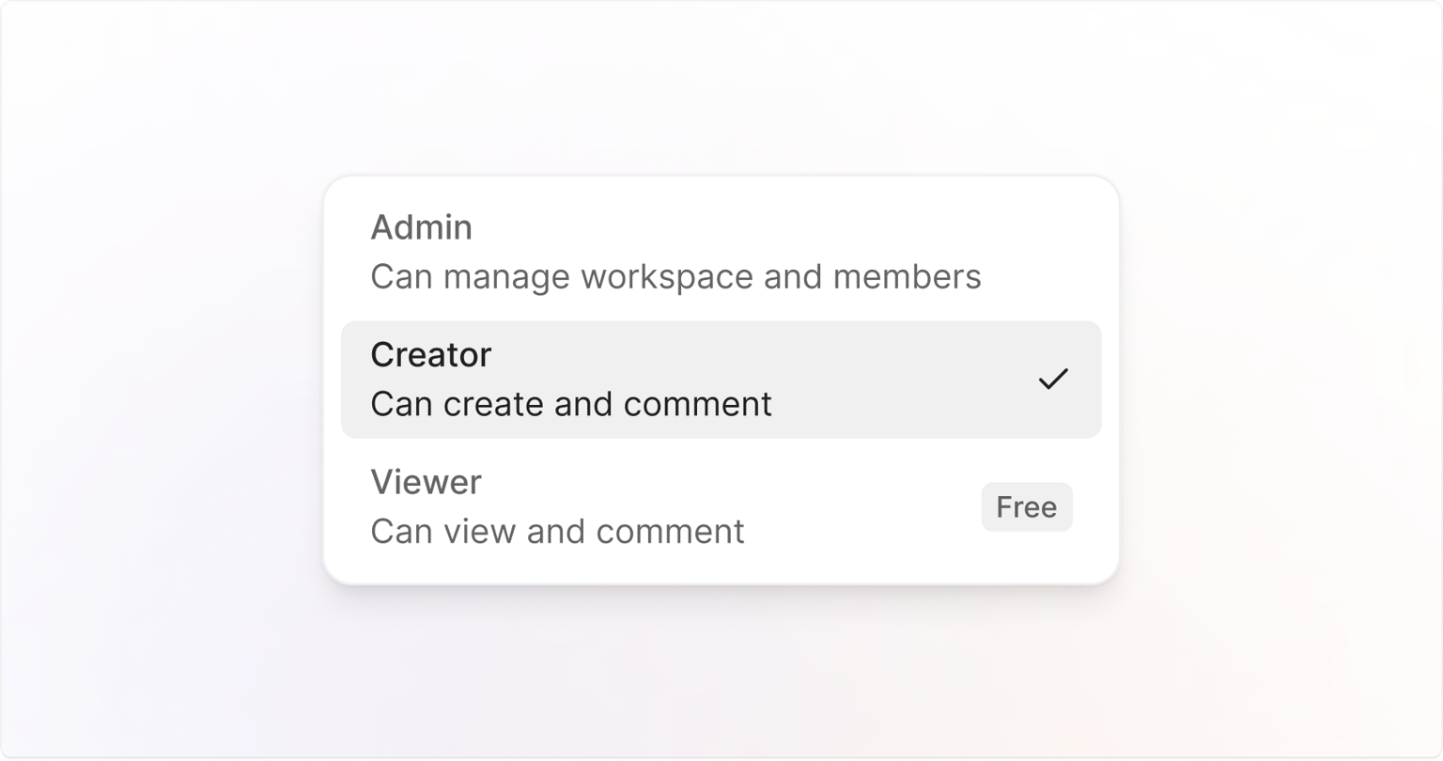Click 'Can manage workspace and members' text
Viewport: 1443px width, 761px height.
click(x=675, y=277)
